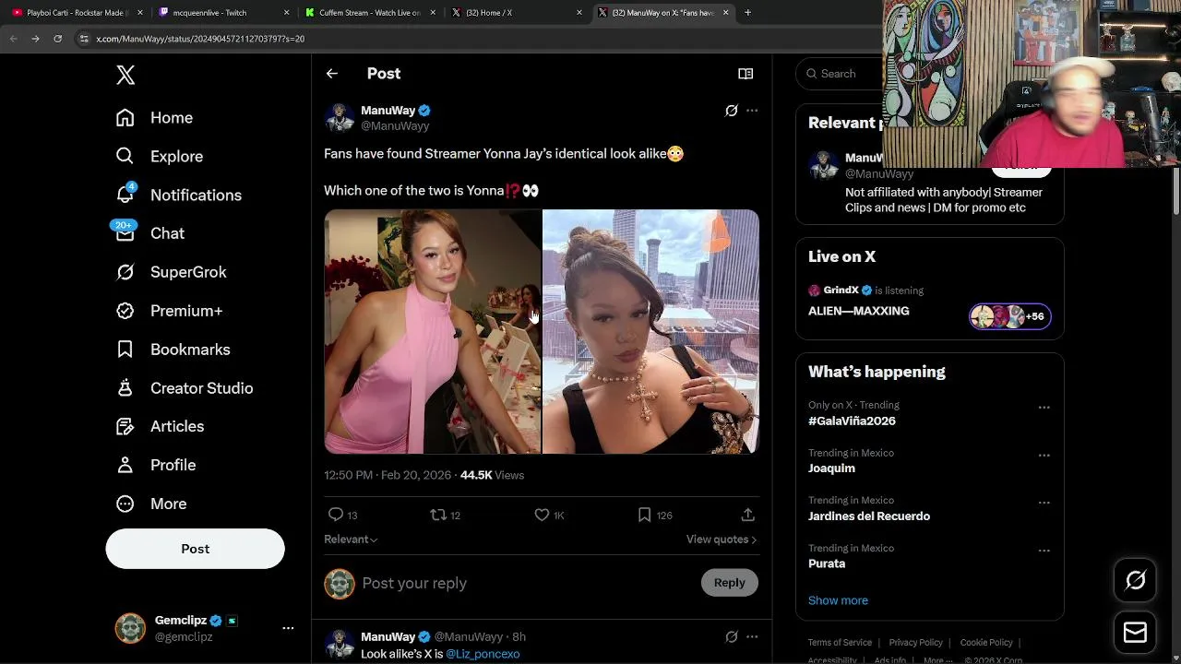This screenshot has width=1181, height=664.
Task: Open more options for Joaquim trend
Action: pos(1044,456)
